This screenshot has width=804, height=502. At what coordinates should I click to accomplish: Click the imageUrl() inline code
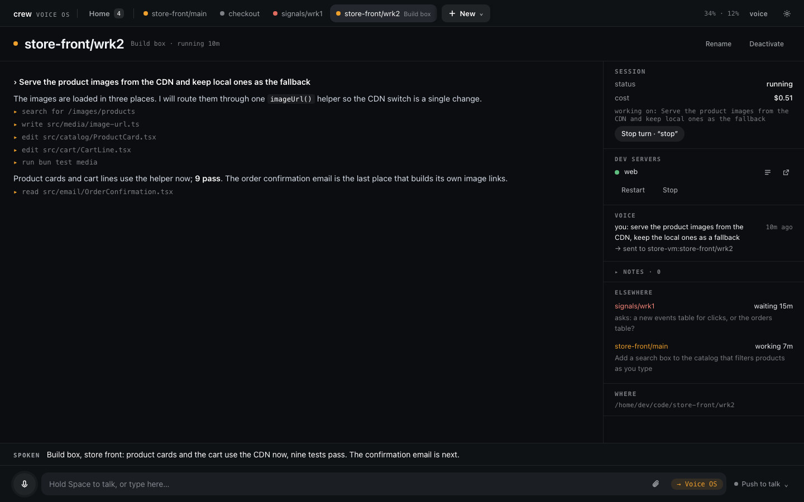point(291,99)
